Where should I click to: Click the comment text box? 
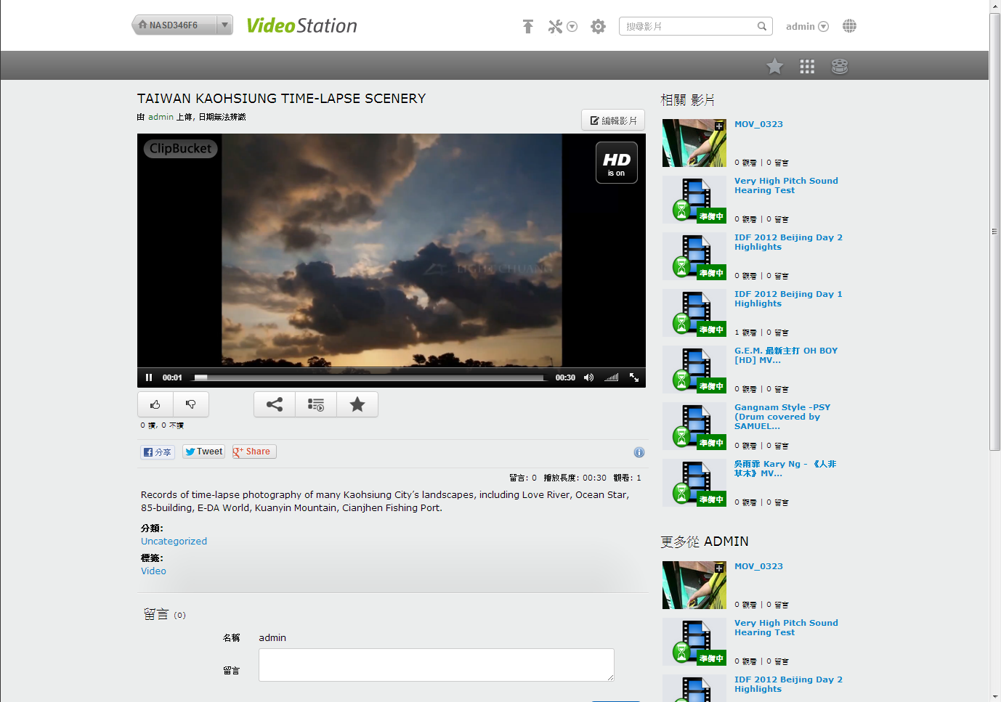pyautogui.click(x=437, y=665)
